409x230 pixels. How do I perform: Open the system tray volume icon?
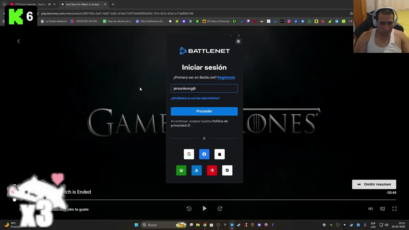point(386,225)
